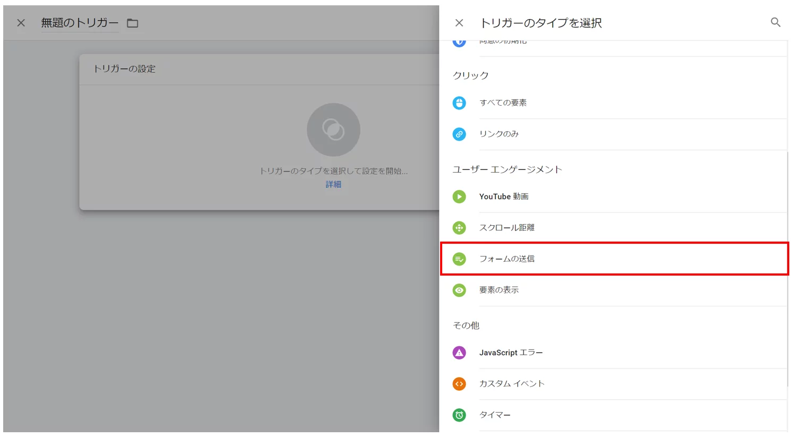Rename trigger by clicking 無題のトリガー text
This screenshot has height=437, width=793.
[x=79, y=22]
